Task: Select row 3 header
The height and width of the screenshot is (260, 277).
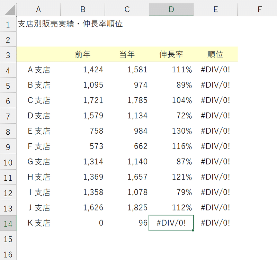Action: tap(8, 55)
